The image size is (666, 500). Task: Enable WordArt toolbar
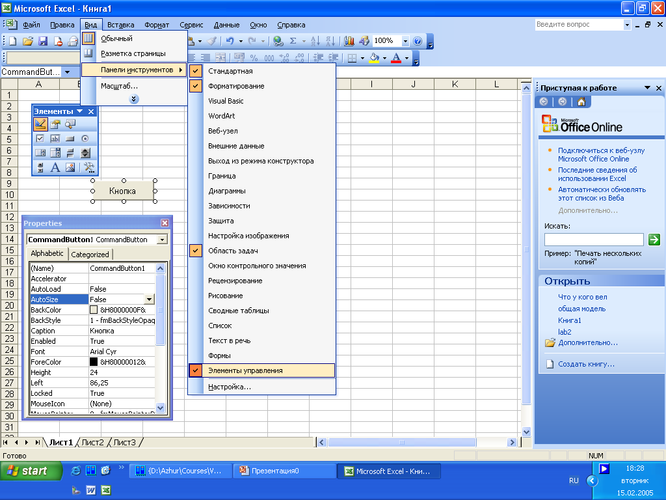pyautogui.click(x=261, y=116)
